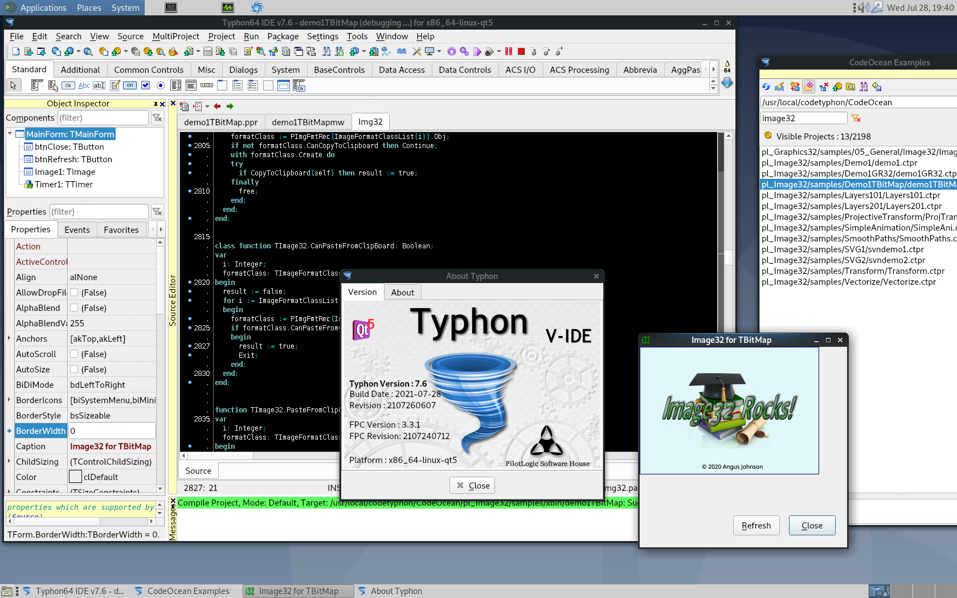Open the Package menu
The image size is (957, 598).
(x=283, y=36)
